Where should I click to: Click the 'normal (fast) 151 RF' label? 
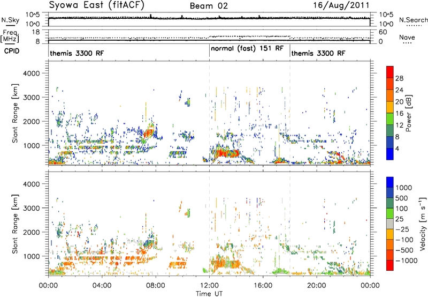(247, 48)
